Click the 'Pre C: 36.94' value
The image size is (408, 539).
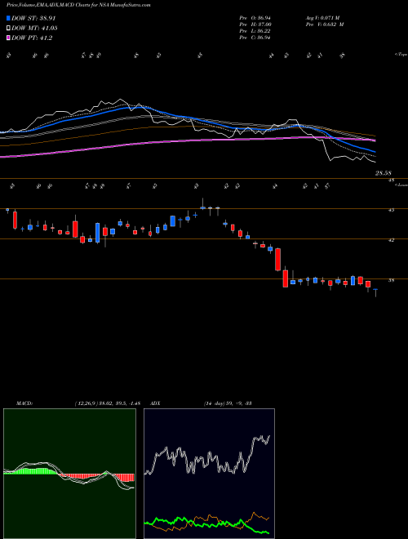(x=255, y=38)
